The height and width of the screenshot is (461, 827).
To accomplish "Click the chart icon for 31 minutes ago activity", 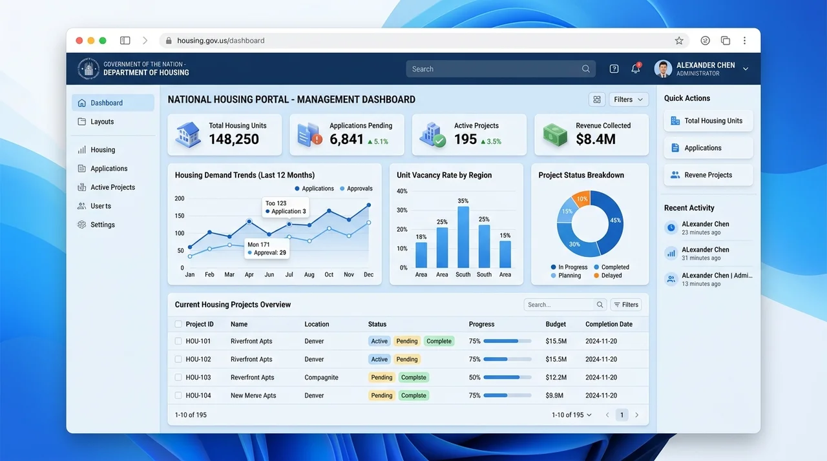I will 671,253.
